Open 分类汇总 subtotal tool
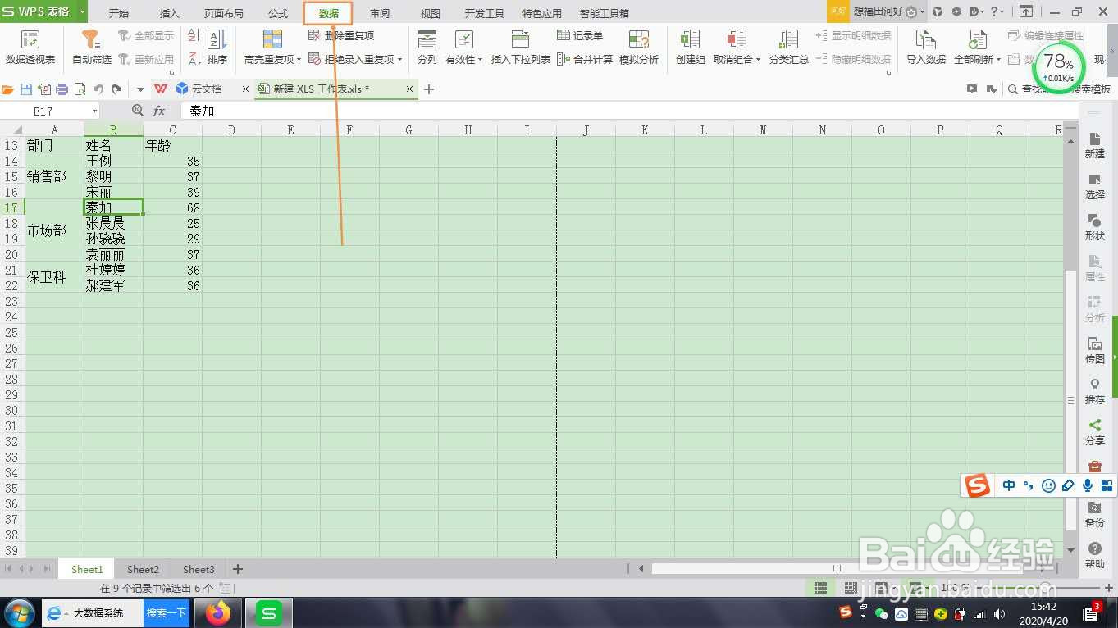 click(x=788, y=48)
